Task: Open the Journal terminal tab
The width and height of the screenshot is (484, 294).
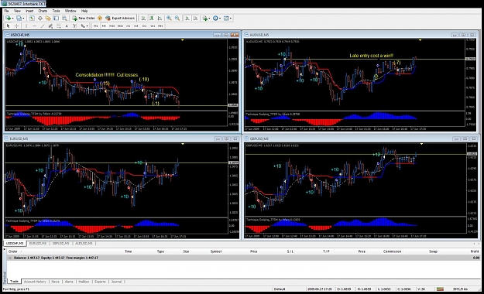Action: click(x=116, y=282)
